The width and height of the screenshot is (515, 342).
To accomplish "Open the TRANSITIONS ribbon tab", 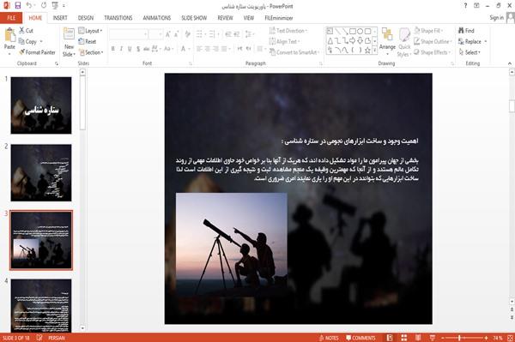I will click(x=118, y=18).
